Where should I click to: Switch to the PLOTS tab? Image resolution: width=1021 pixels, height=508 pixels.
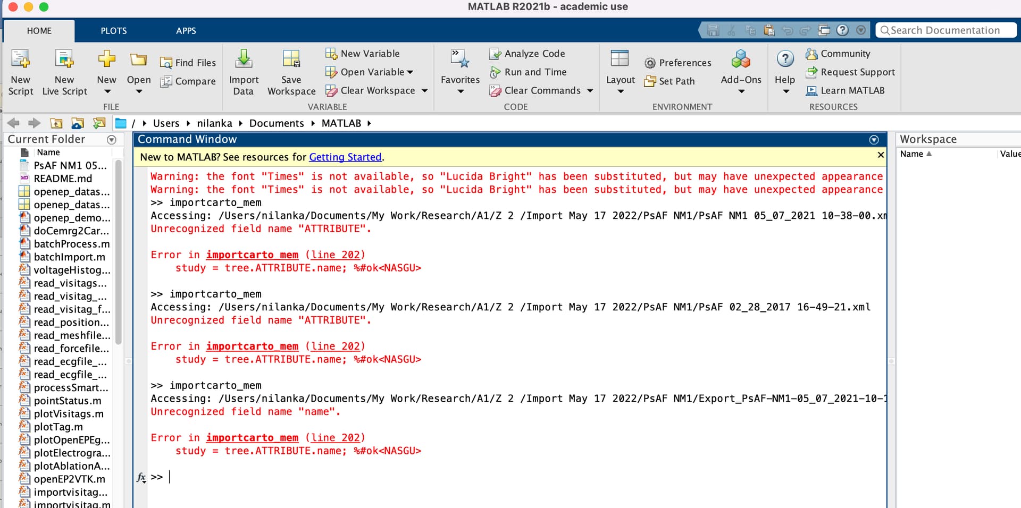[114, 31]
